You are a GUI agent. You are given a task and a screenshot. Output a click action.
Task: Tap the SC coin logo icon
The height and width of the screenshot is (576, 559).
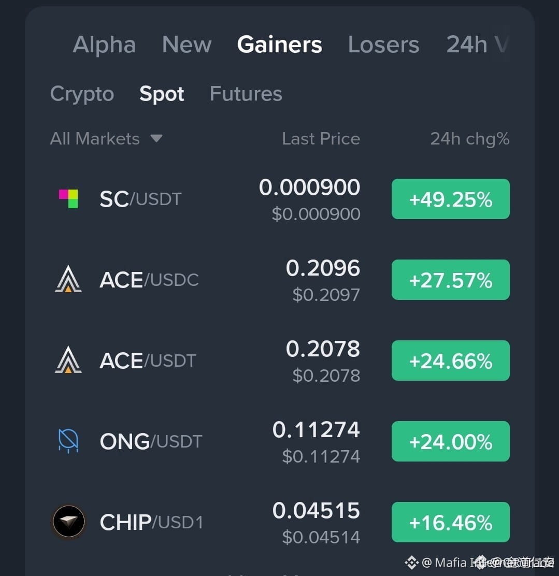coord(68,199)
